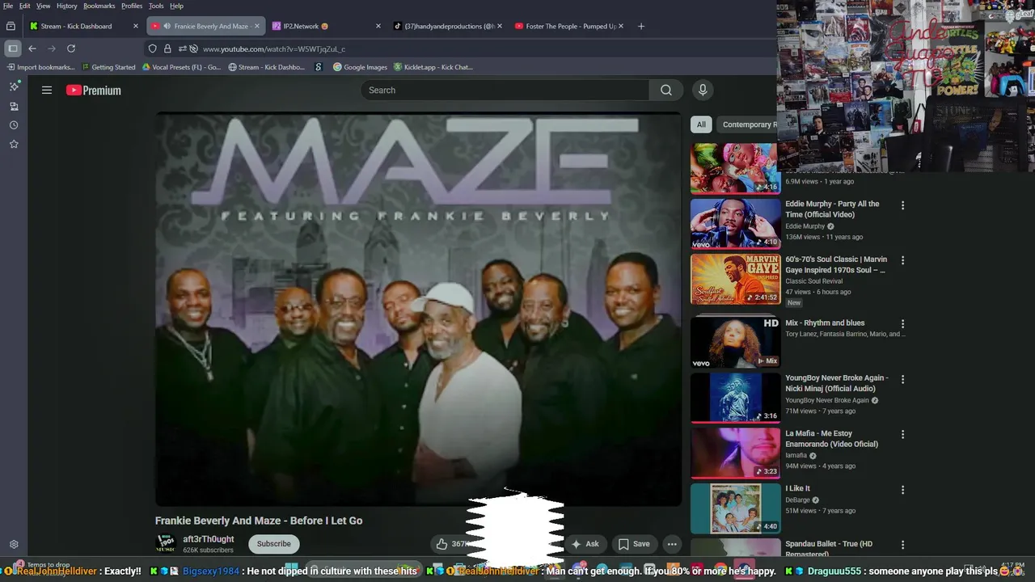
Task: Open options for YoungBoy Nicki Minaj video
Action: 902,379
